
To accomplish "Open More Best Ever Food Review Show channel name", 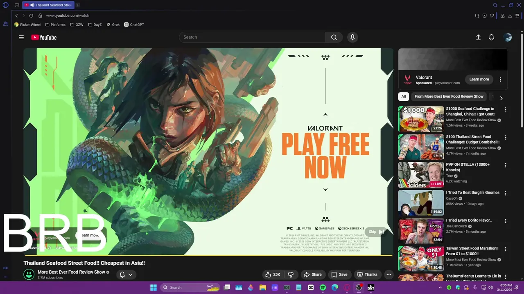I will click(x=71, y=272).
